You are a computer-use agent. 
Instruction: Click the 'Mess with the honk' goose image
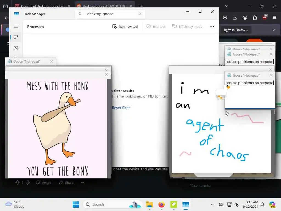coord(58,129)
